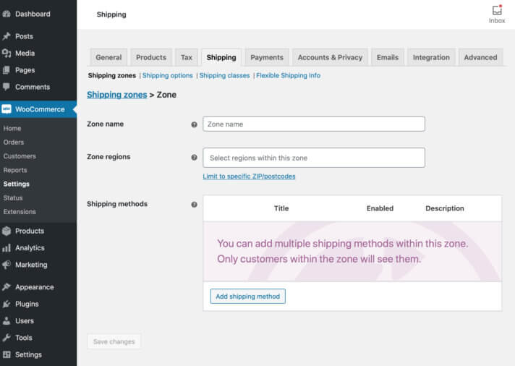Open the Payments tab

tap(267, 57)
